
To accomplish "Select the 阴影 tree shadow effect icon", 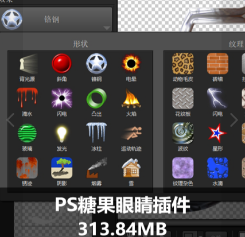I will pyautogui.click(x=61, y=168).
